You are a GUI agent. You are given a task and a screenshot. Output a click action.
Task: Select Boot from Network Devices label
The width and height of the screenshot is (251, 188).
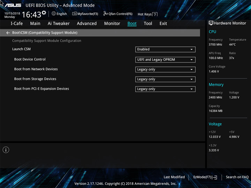tap(36, 69)
